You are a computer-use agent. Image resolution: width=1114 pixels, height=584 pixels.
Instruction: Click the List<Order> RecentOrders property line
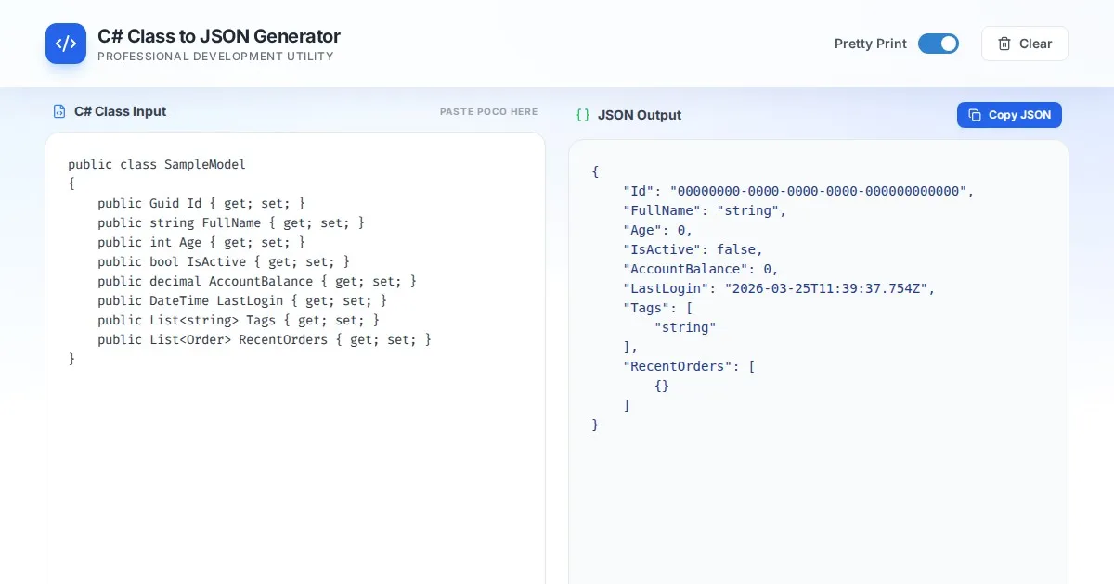pyautogui.click(x=264, y=339)
